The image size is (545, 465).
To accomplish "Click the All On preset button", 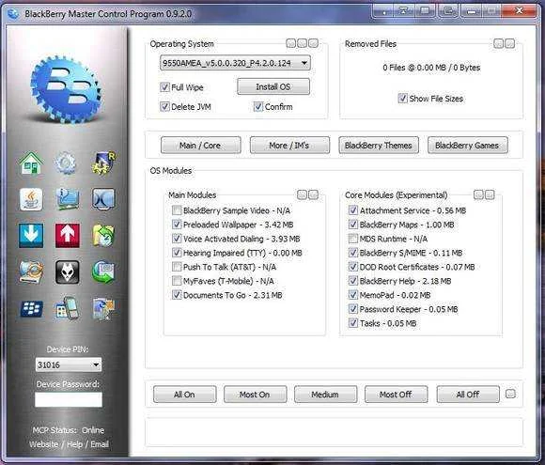I will click(184, 395).
